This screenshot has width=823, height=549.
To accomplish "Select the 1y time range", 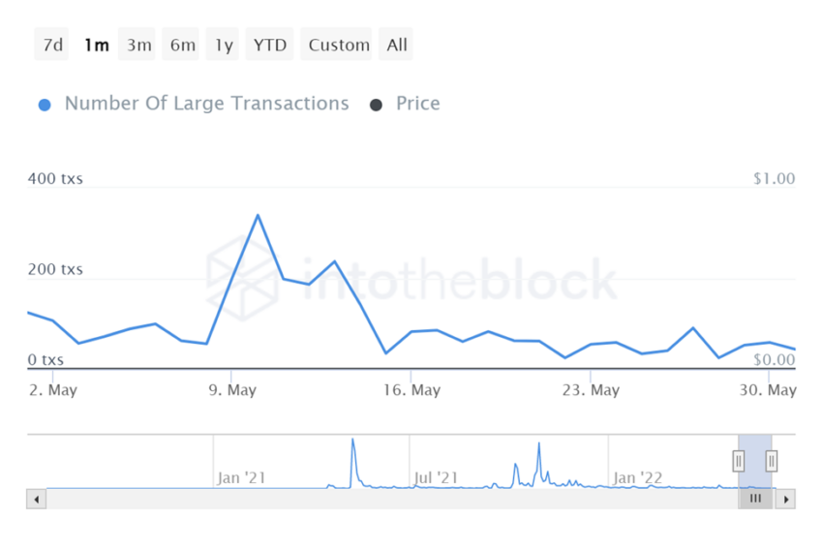I will [224, 45].
